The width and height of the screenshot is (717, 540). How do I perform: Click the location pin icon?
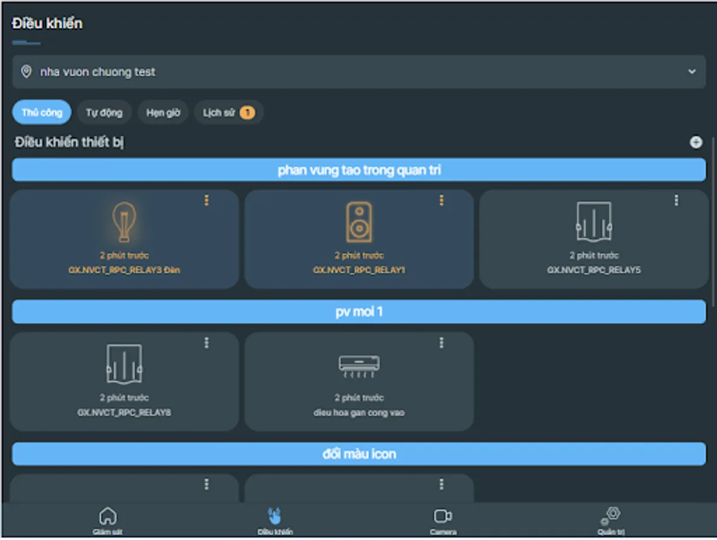(26, 72)
